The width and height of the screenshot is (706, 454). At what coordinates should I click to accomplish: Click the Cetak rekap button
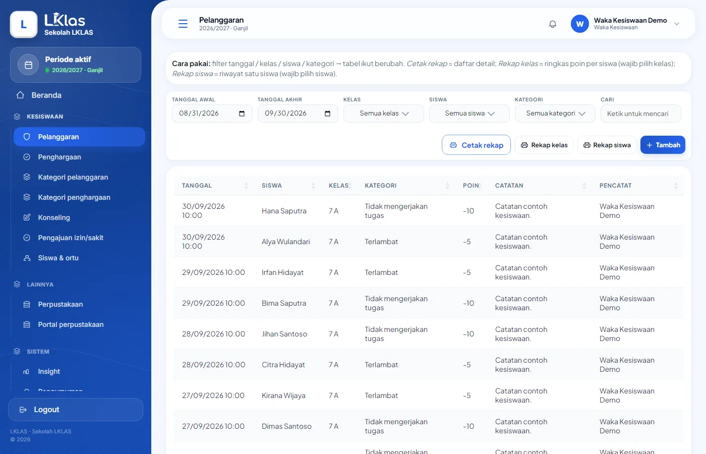[476, 145]
